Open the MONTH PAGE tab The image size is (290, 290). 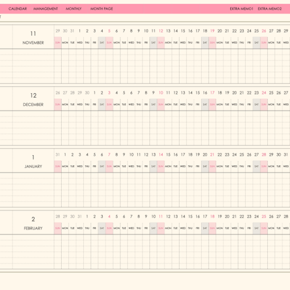(101, 9)
